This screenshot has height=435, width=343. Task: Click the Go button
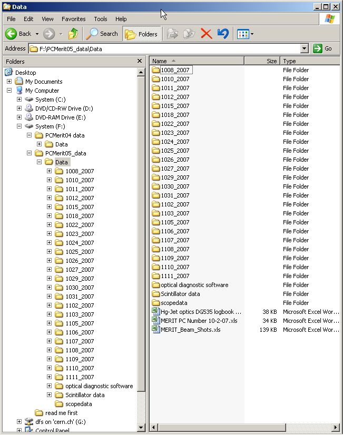click(x=322, y=48)
